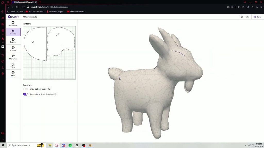
Task: Open the Print panel
Action: (x=13, y=74)
